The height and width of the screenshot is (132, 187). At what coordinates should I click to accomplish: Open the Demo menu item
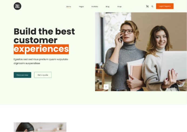(69, 6)
